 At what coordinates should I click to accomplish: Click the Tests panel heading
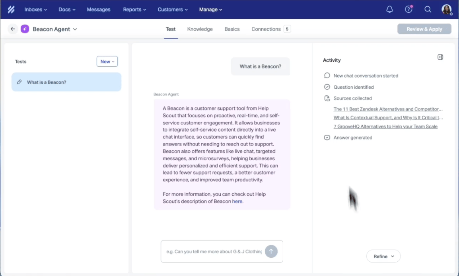(x=21, y=62)
